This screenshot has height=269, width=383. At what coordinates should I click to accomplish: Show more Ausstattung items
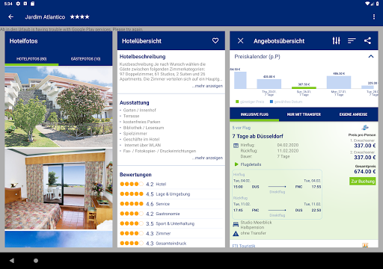[208, 158]
